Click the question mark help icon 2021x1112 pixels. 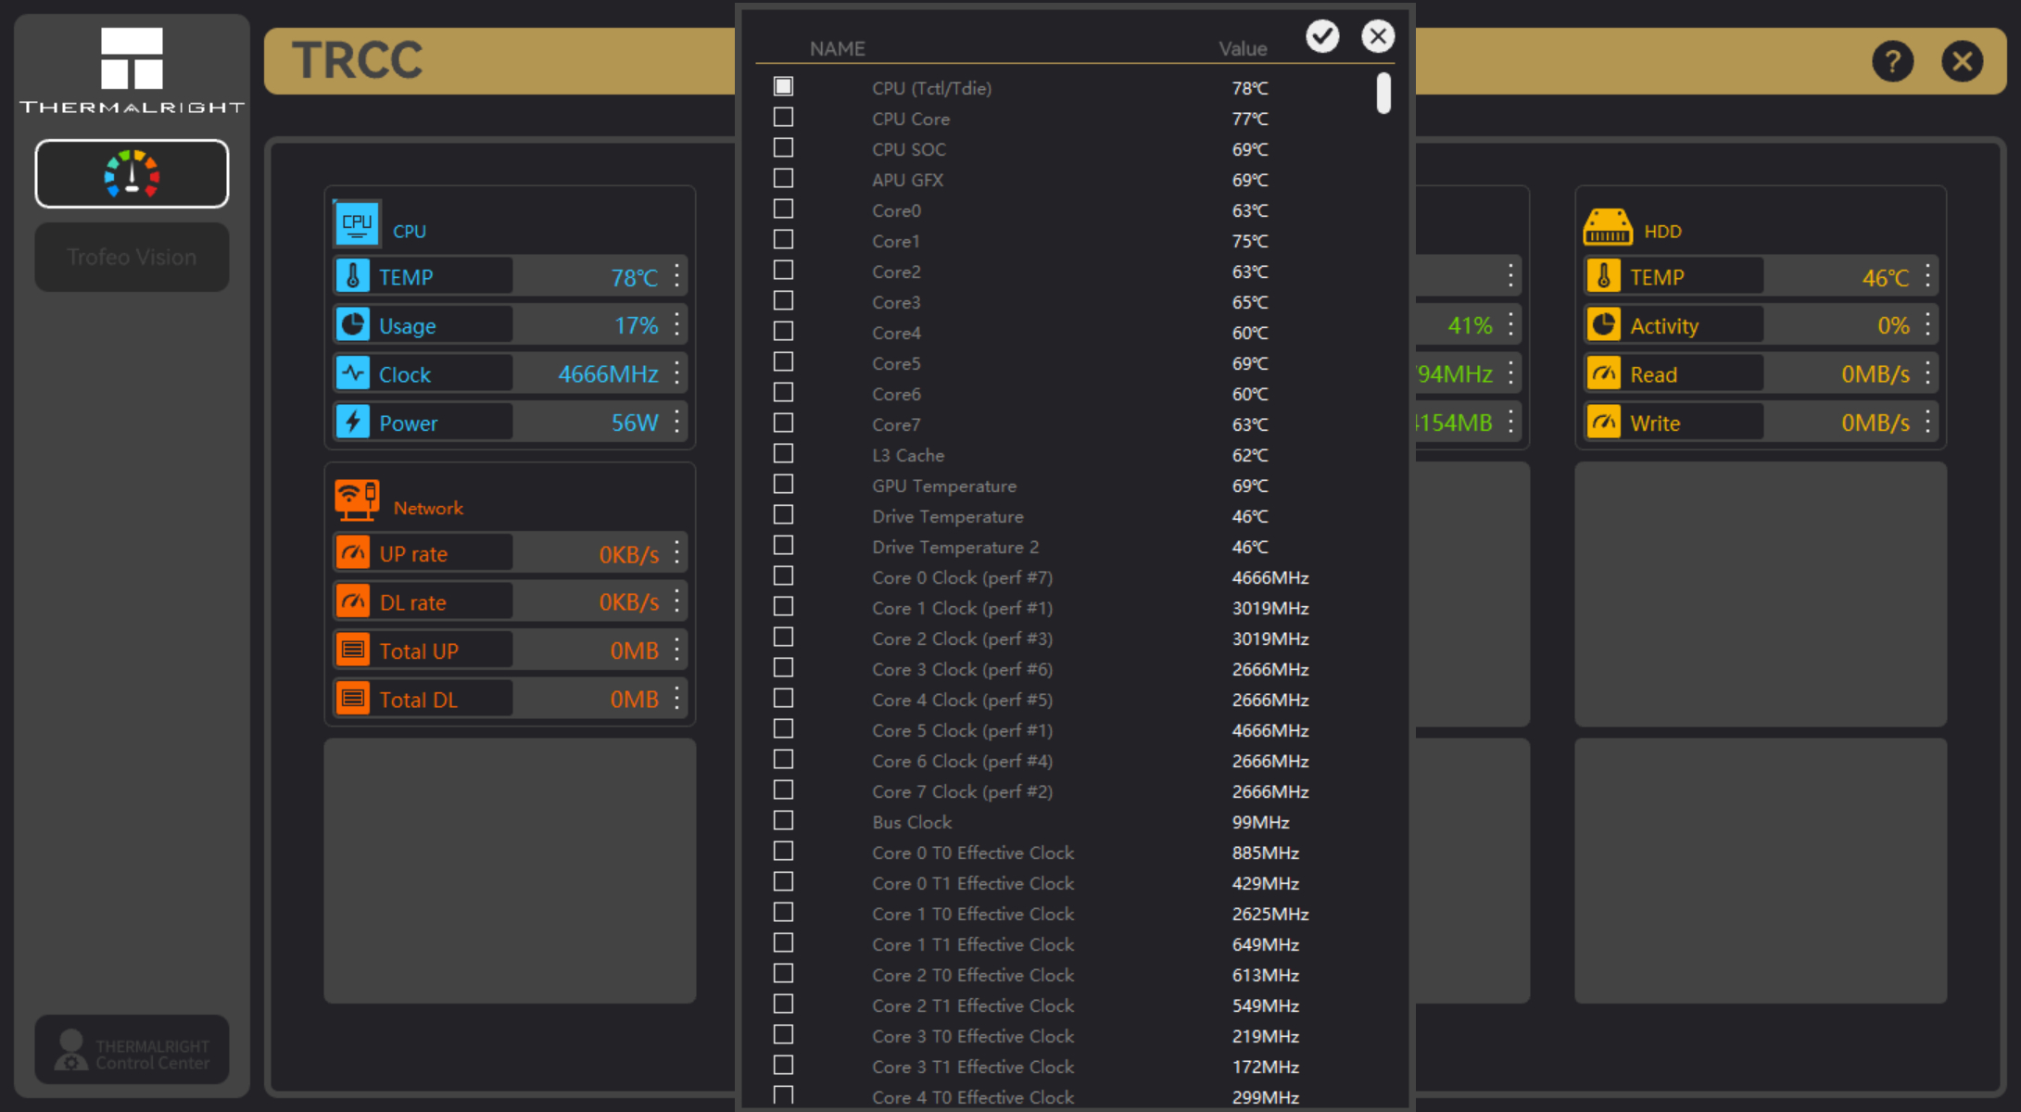point(1892,62)
